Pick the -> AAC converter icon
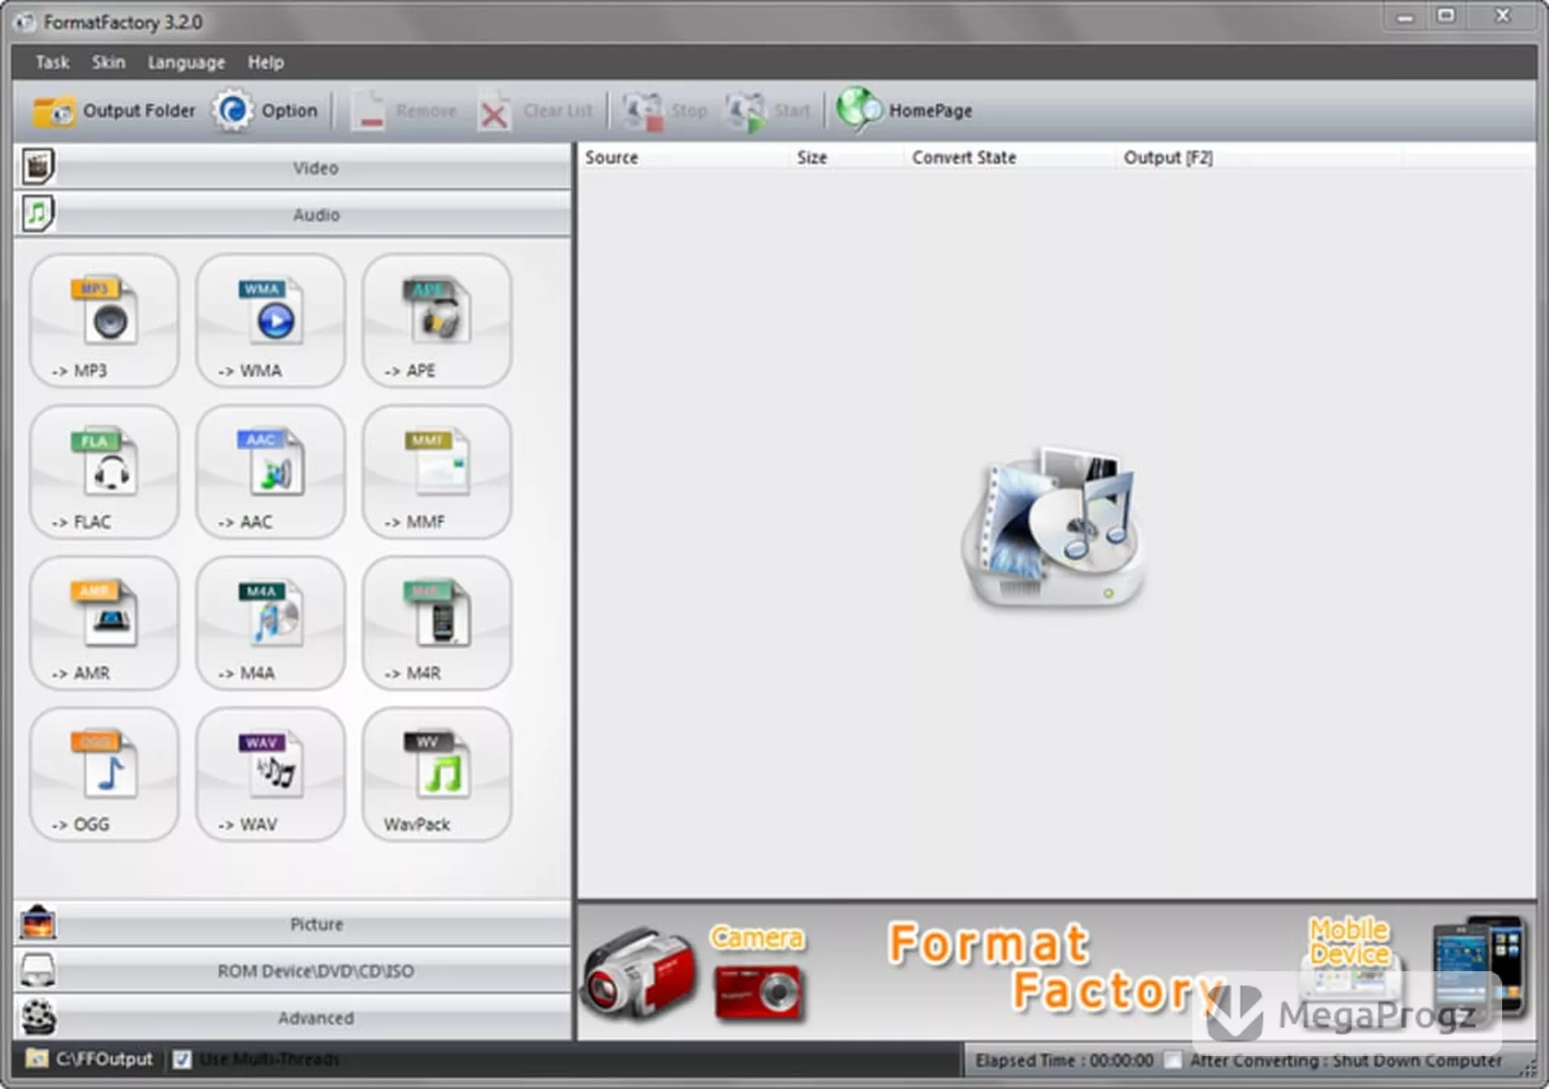The height and width of the screenshot is (1089, 1549). [270, 472]
